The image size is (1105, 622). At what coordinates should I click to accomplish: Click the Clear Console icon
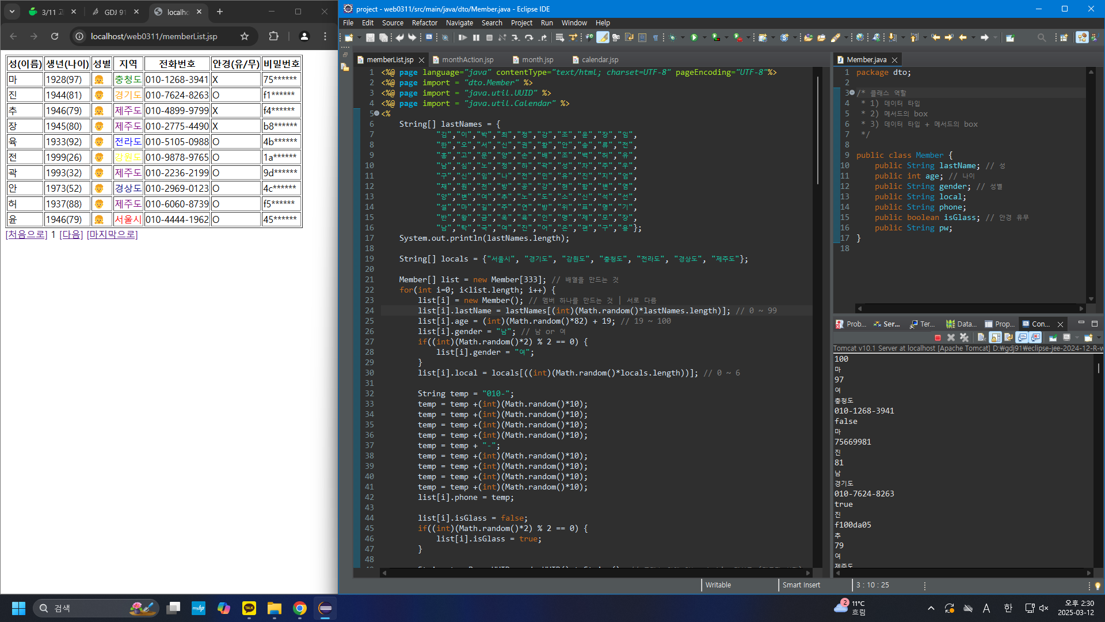[981, 337]
